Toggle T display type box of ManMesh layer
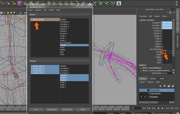The width and height of the screenshot is (180, 114). click(x=145, y=97)
